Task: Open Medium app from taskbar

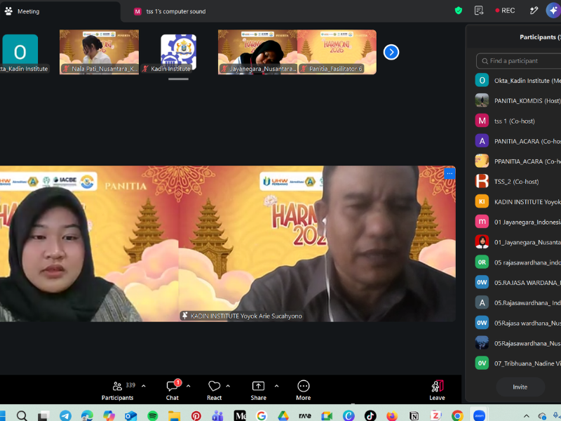Action: click(240, 415)
